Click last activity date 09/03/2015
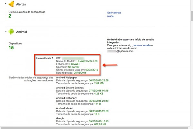Screen dimensions: 193x129 point(92,70)
